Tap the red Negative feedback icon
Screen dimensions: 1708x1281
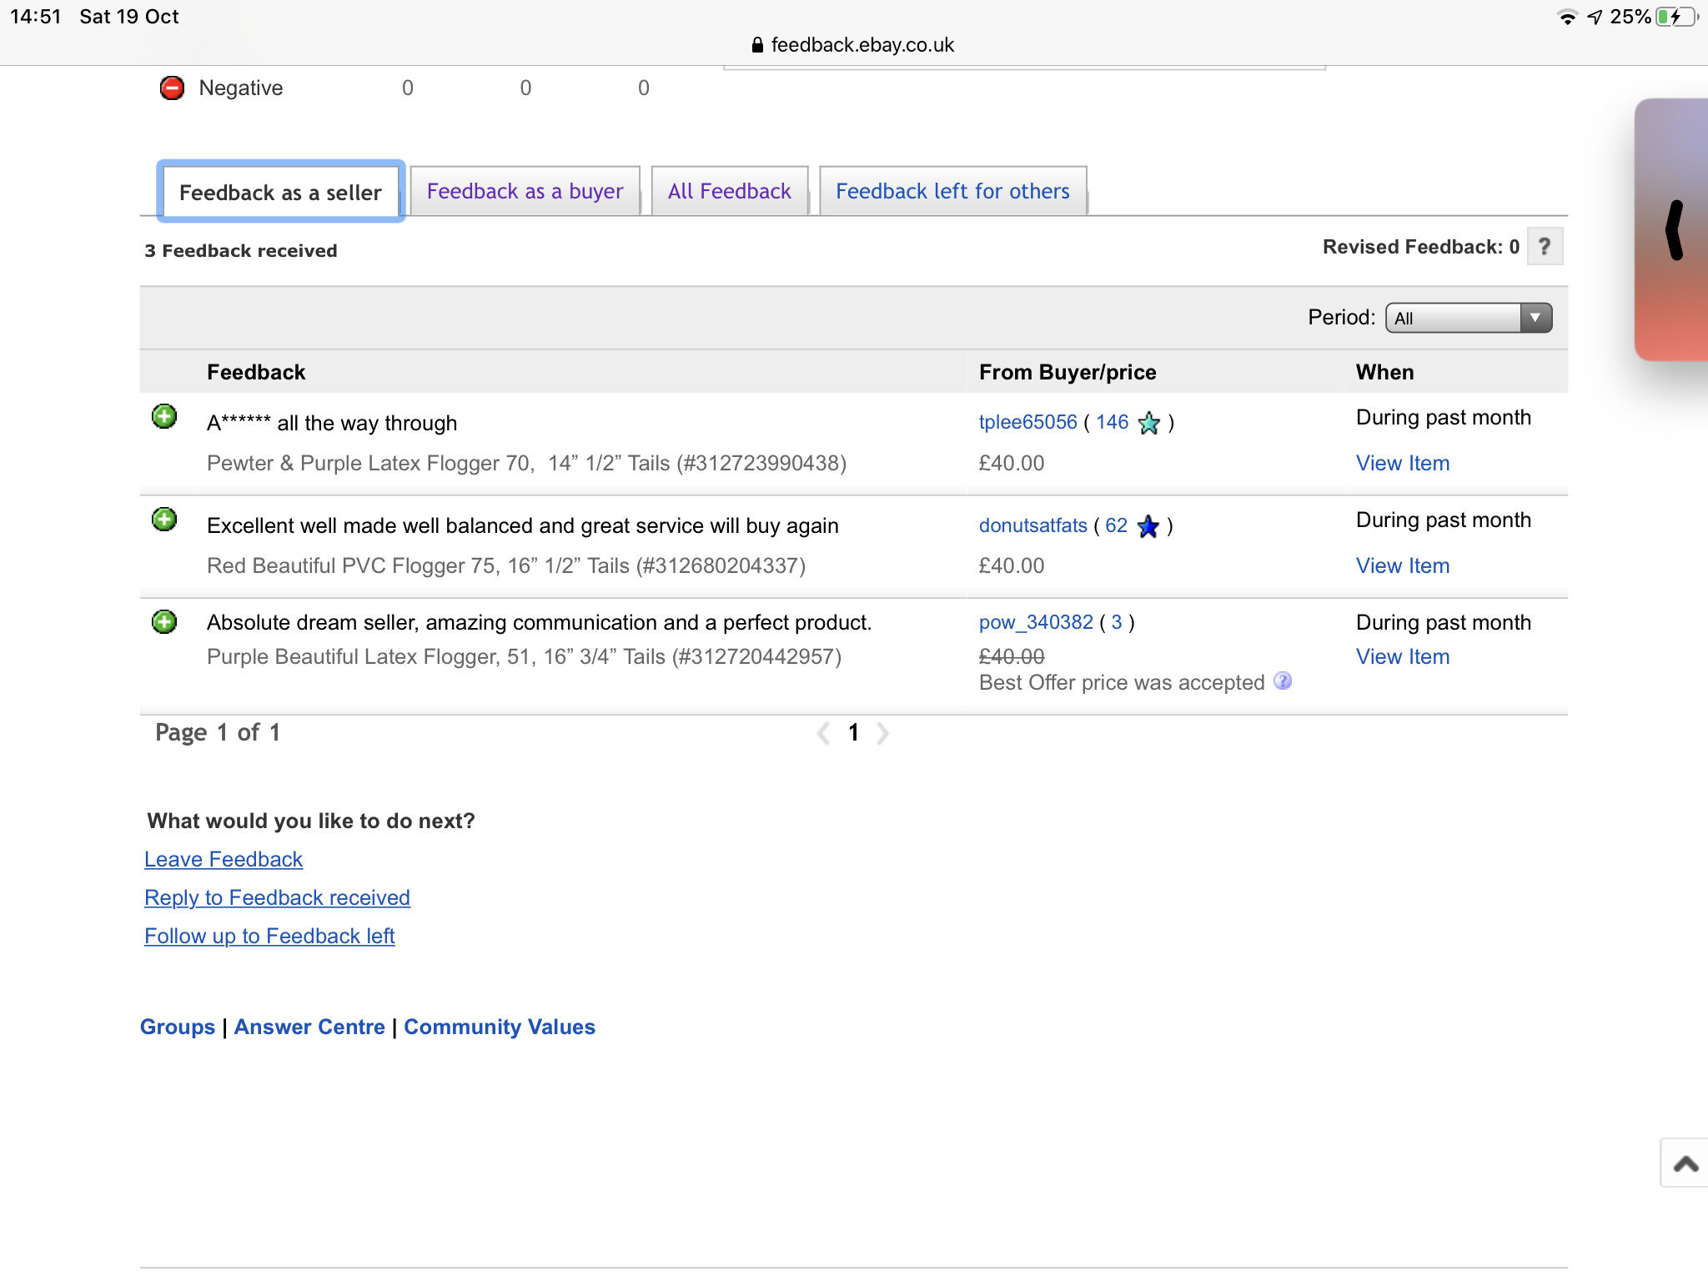tap(172, 88)
